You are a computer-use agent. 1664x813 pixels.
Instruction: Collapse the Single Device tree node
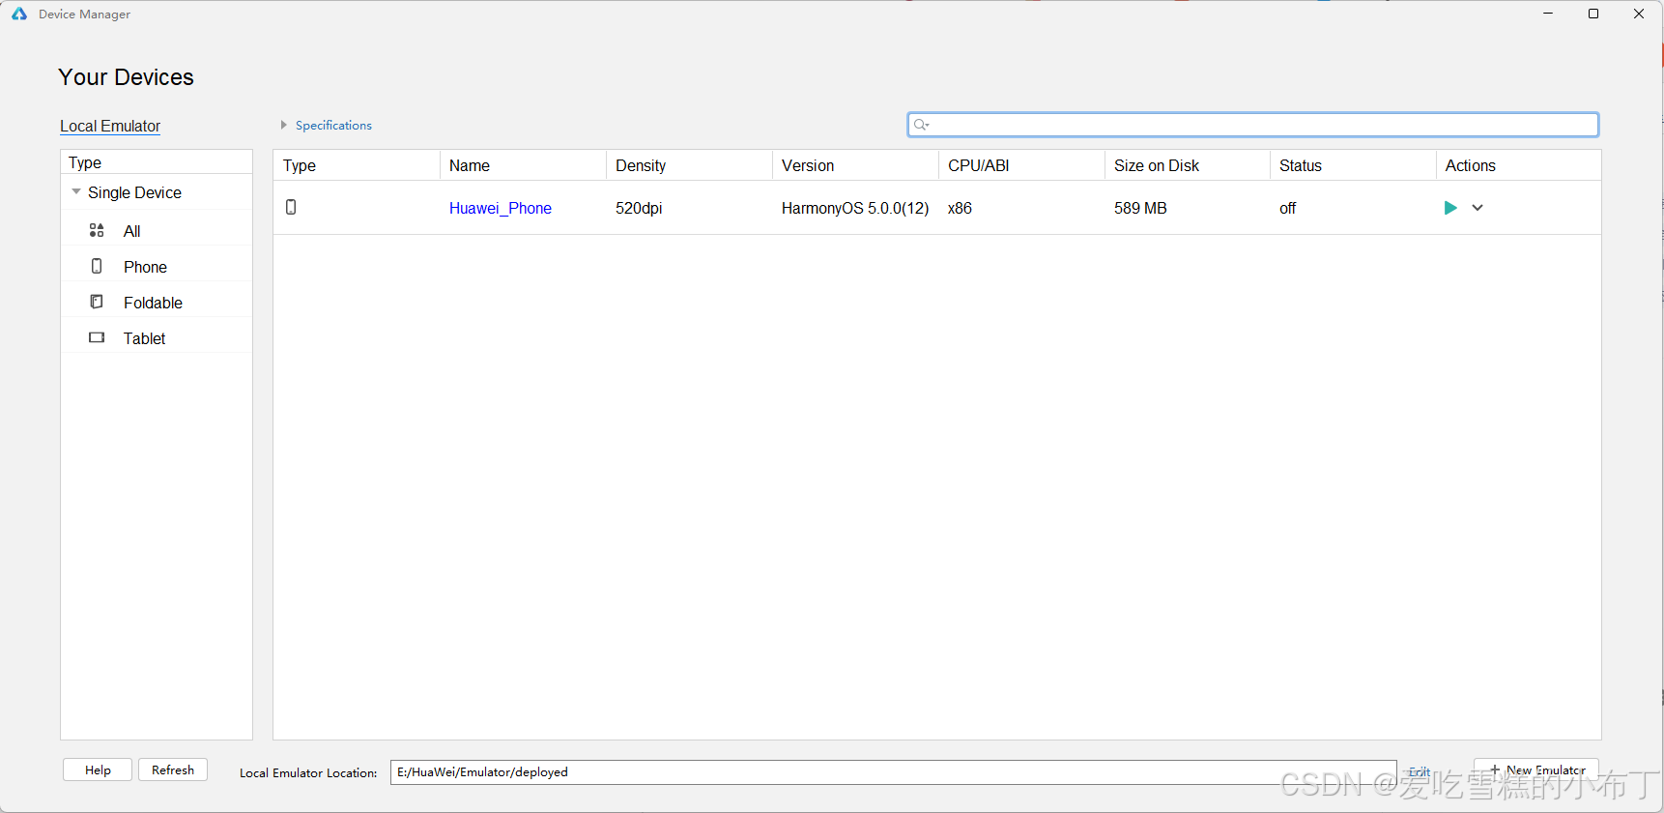pos(76,192)
